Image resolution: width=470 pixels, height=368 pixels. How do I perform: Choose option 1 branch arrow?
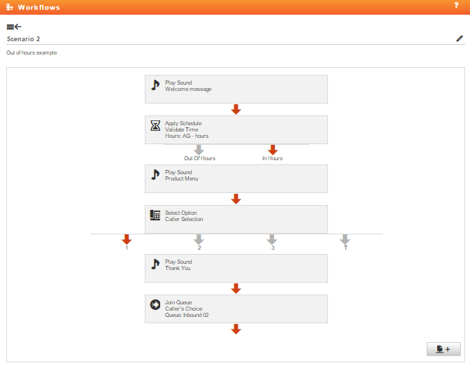point(127,240)
